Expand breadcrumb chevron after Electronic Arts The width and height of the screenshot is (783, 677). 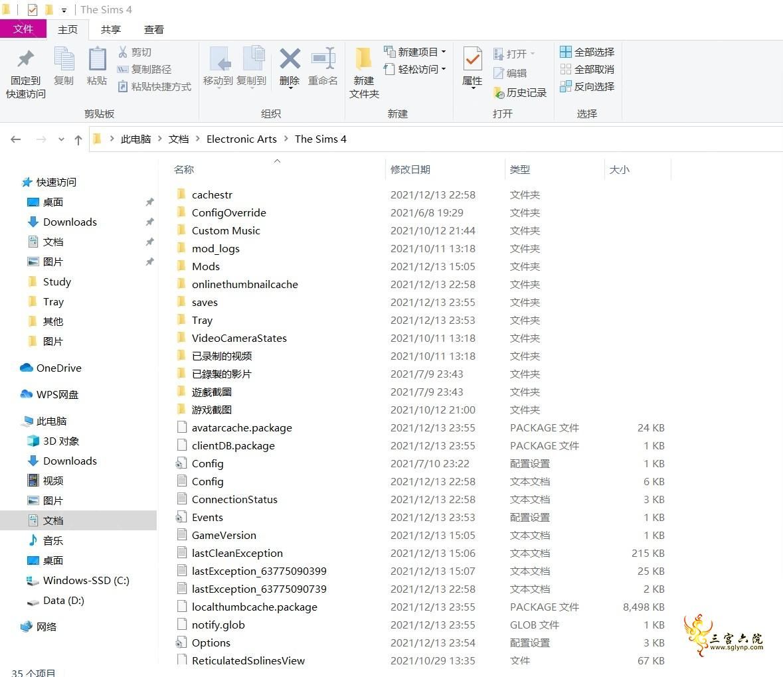286,139
